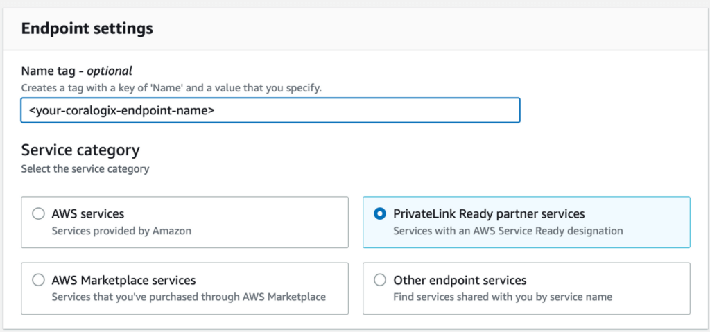Click 'Services provided by Amazon' description text
The image size is (710, 332).
pos(121,231)
